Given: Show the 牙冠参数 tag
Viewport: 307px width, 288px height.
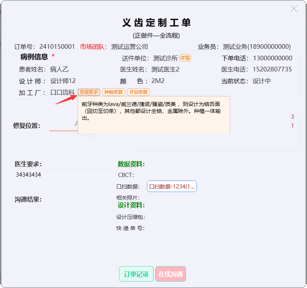Looking at the screenshot, I should tap(138, 92).
